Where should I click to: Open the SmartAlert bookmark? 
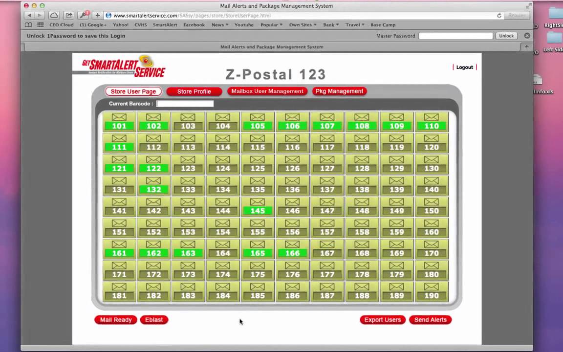point(165,25)
